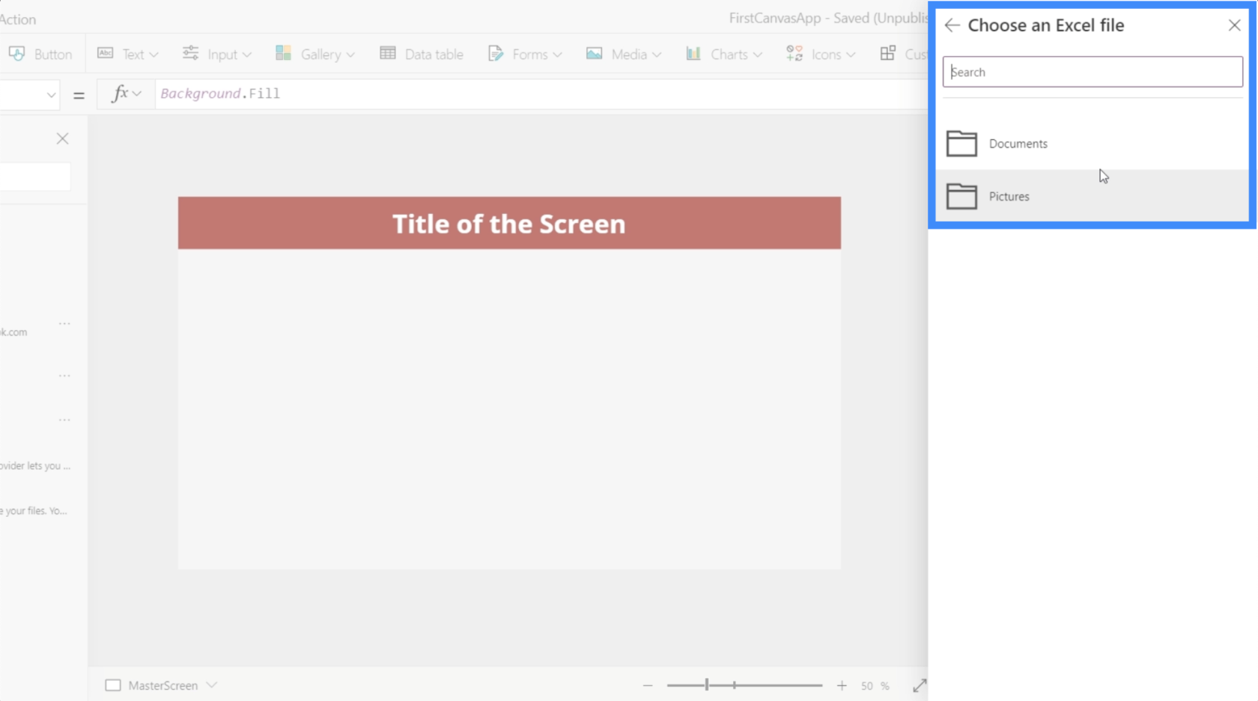Open the Input controls dropdown
Screen dimensions: 1258x701
coord(216,54)
